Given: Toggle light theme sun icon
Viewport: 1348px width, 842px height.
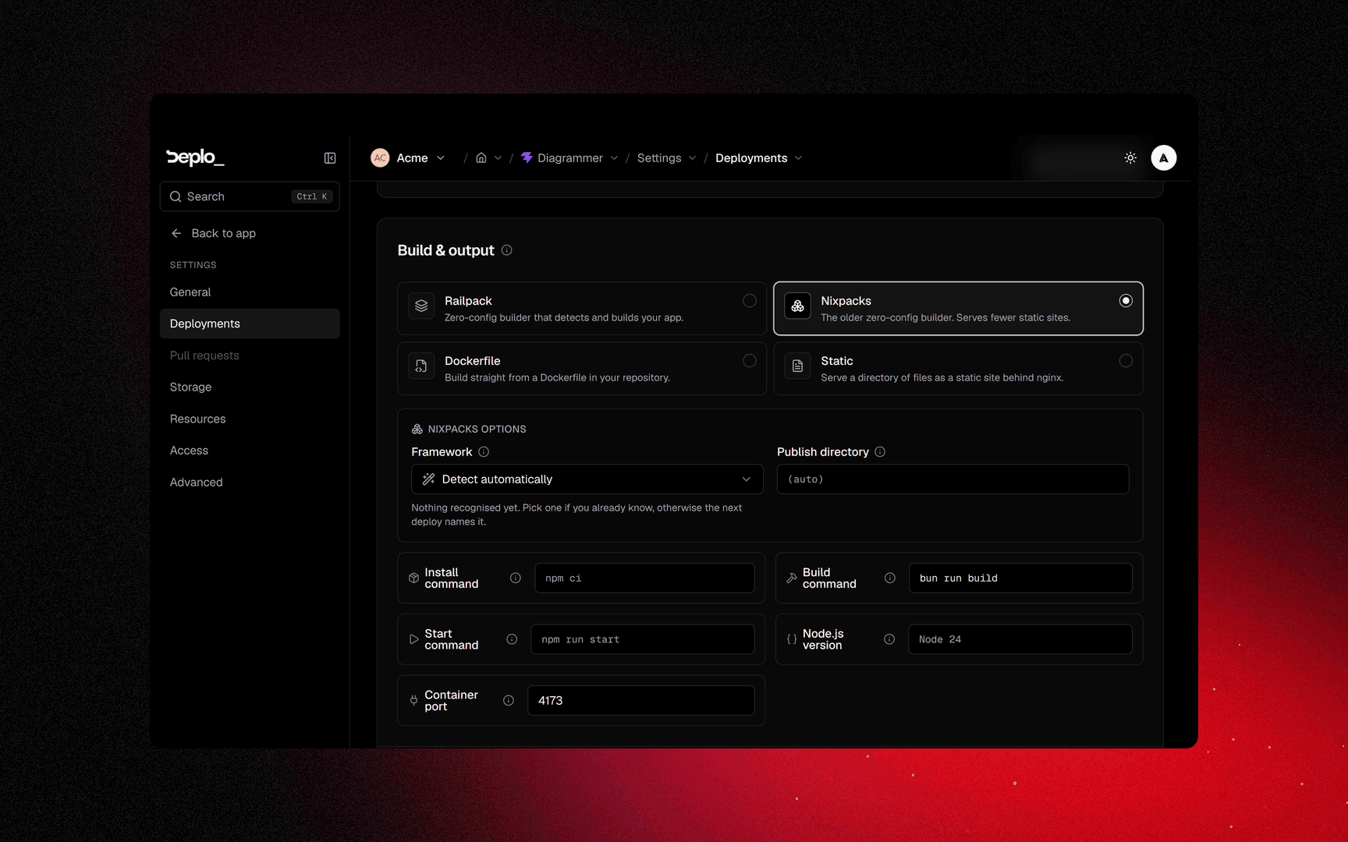Looking at the screenshot, I should pyautogui.click(x=1130, y=158).
